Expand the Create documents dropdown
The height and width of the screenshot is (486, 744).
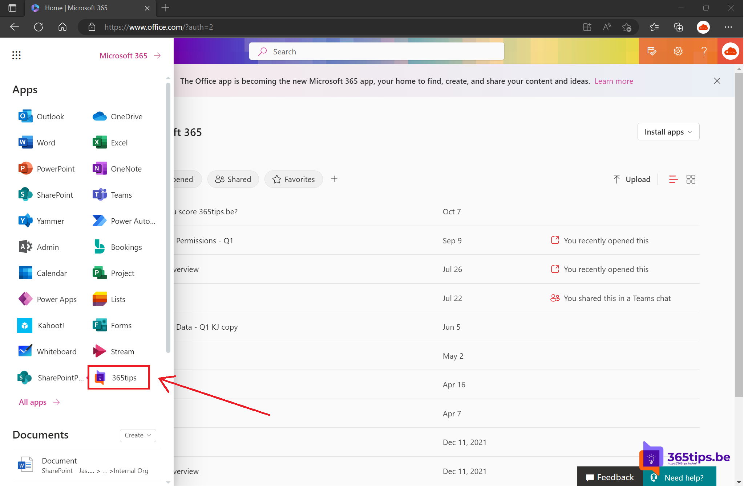coord(137,434)
